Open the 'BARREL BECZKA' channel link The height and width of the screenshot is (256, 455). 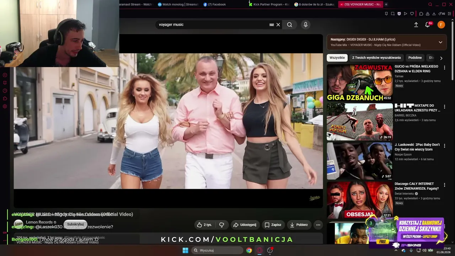click(x=406, y=116)
